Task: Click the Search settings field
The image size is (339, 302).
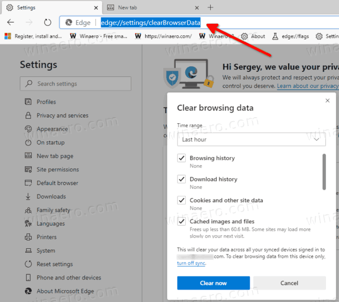Action: [76, 84]
